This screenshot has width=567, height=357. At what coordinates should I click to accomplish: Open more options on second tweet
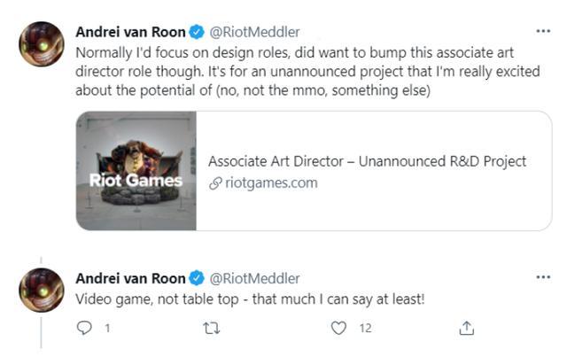(543, 278)
